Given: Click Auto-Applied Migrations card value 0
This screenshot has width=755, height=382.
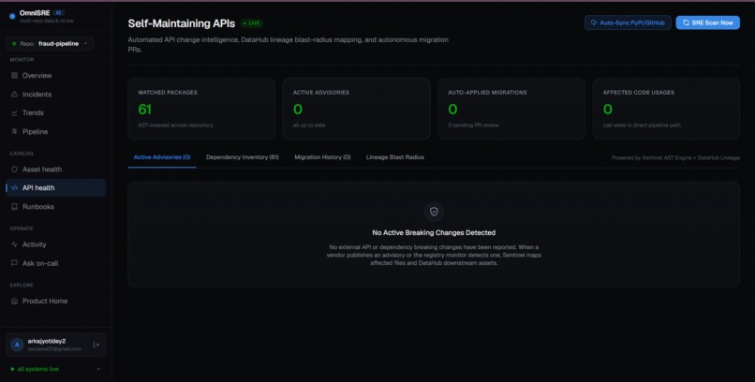Looking at the screenshot, I should click(x=452, y=110).
